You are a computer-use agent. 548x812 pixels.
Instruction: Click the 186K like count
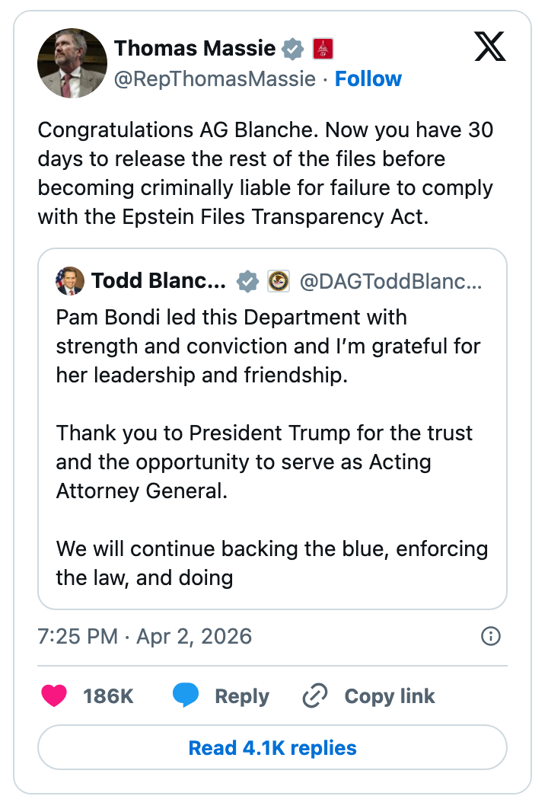tap(109, 695)
